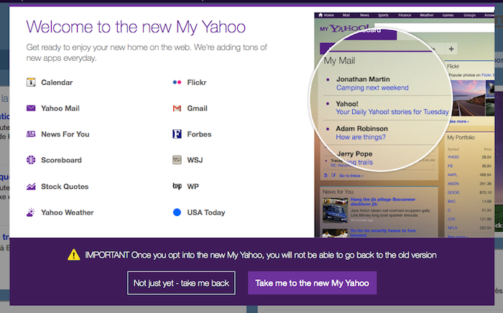Open the 'Camping next weekend' mail link
503x313 pixels.
click(x=372, y=88)
